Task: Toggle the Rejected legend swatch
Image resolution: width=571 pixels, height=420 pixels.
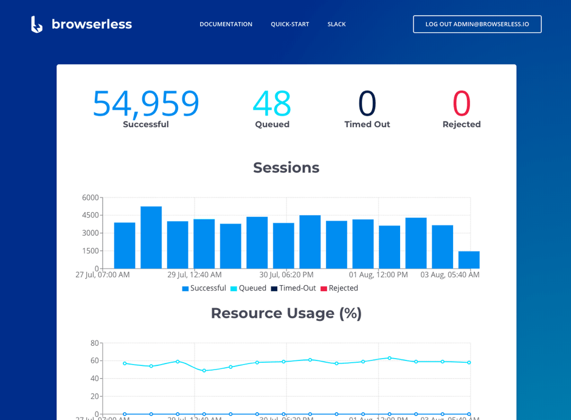Action: coord(324,289)
